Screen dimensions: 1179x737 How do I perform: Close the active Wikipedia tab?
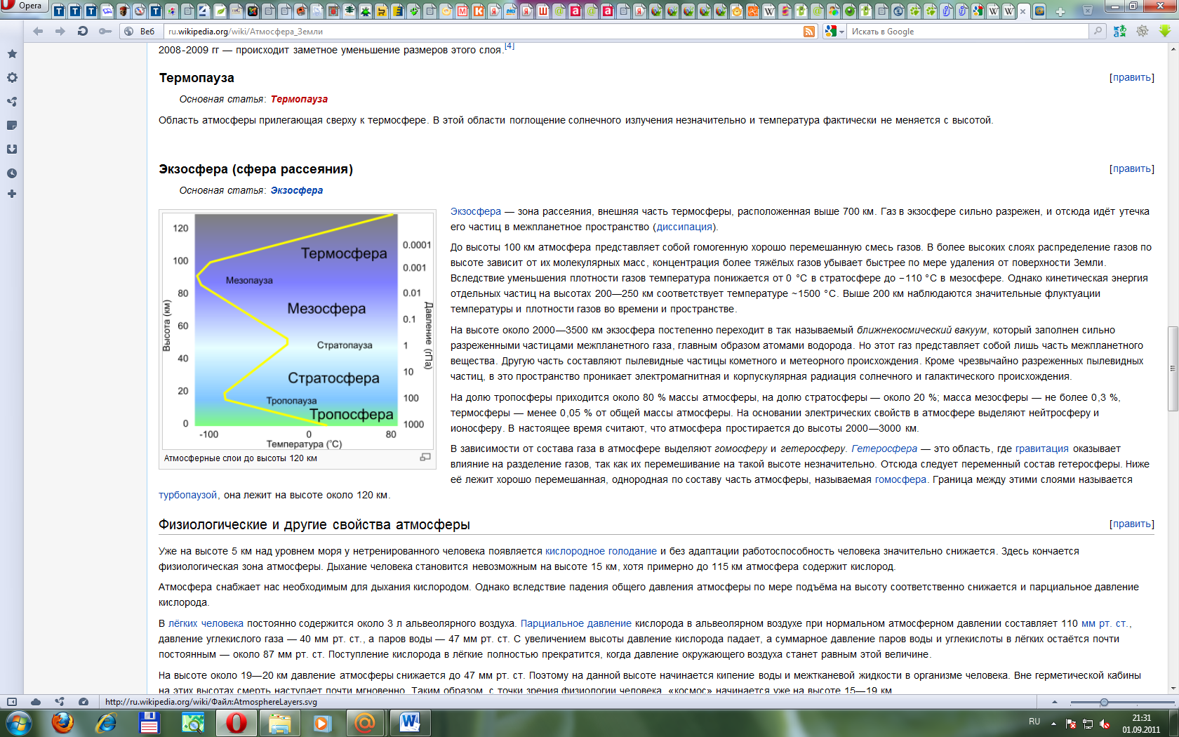(x=1023, y=11)
